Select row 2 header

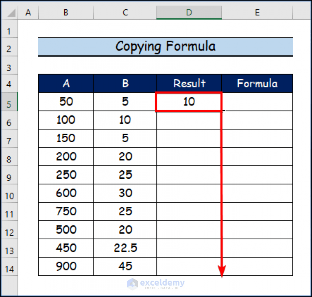coord(9,47)
